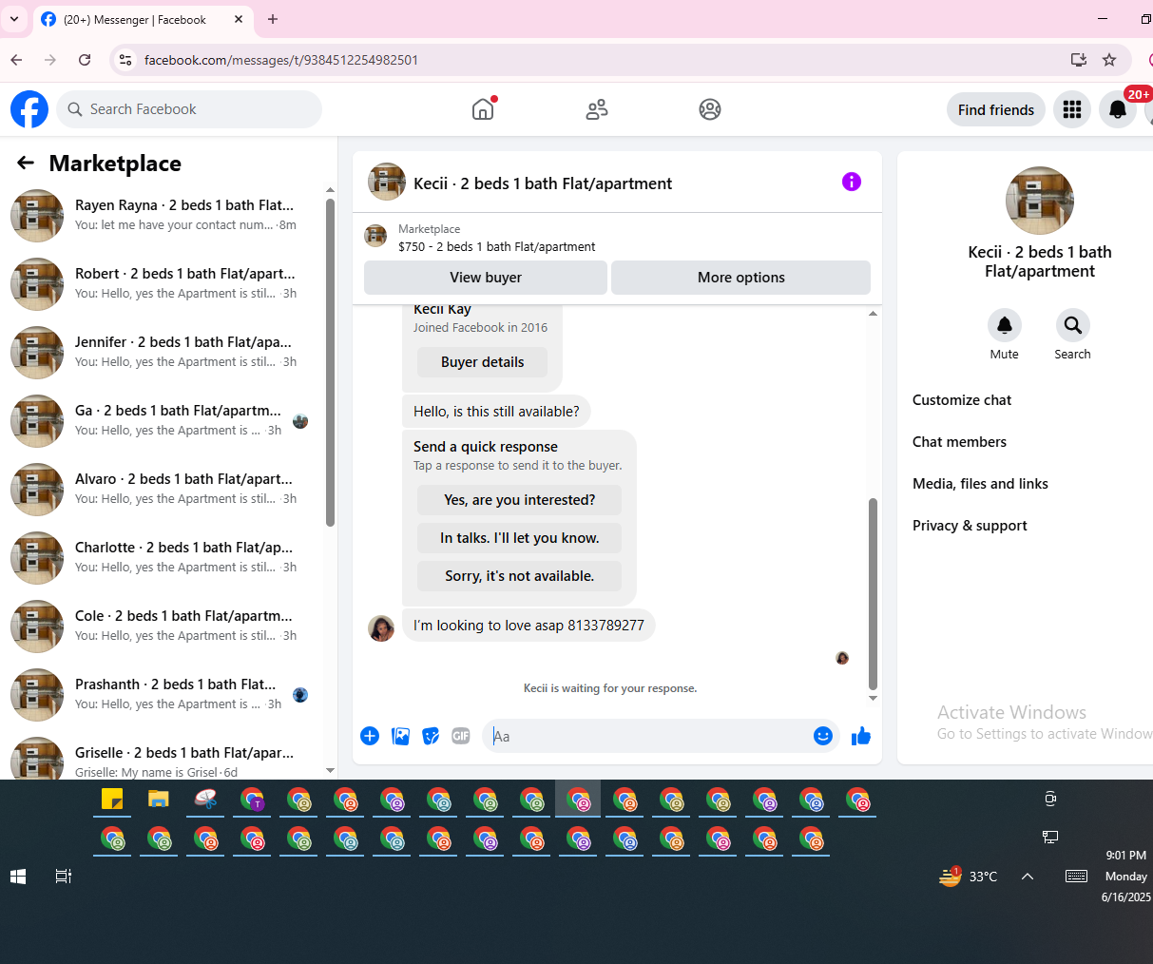
Task: Open the Facebook Home icon
Action: click(483, 109)
